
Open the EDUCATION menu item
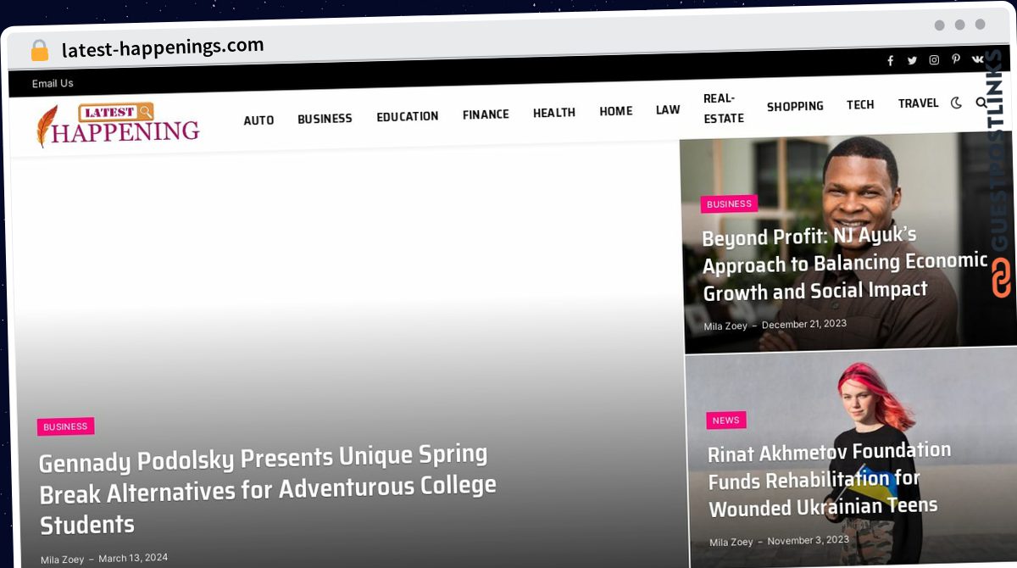408,116
